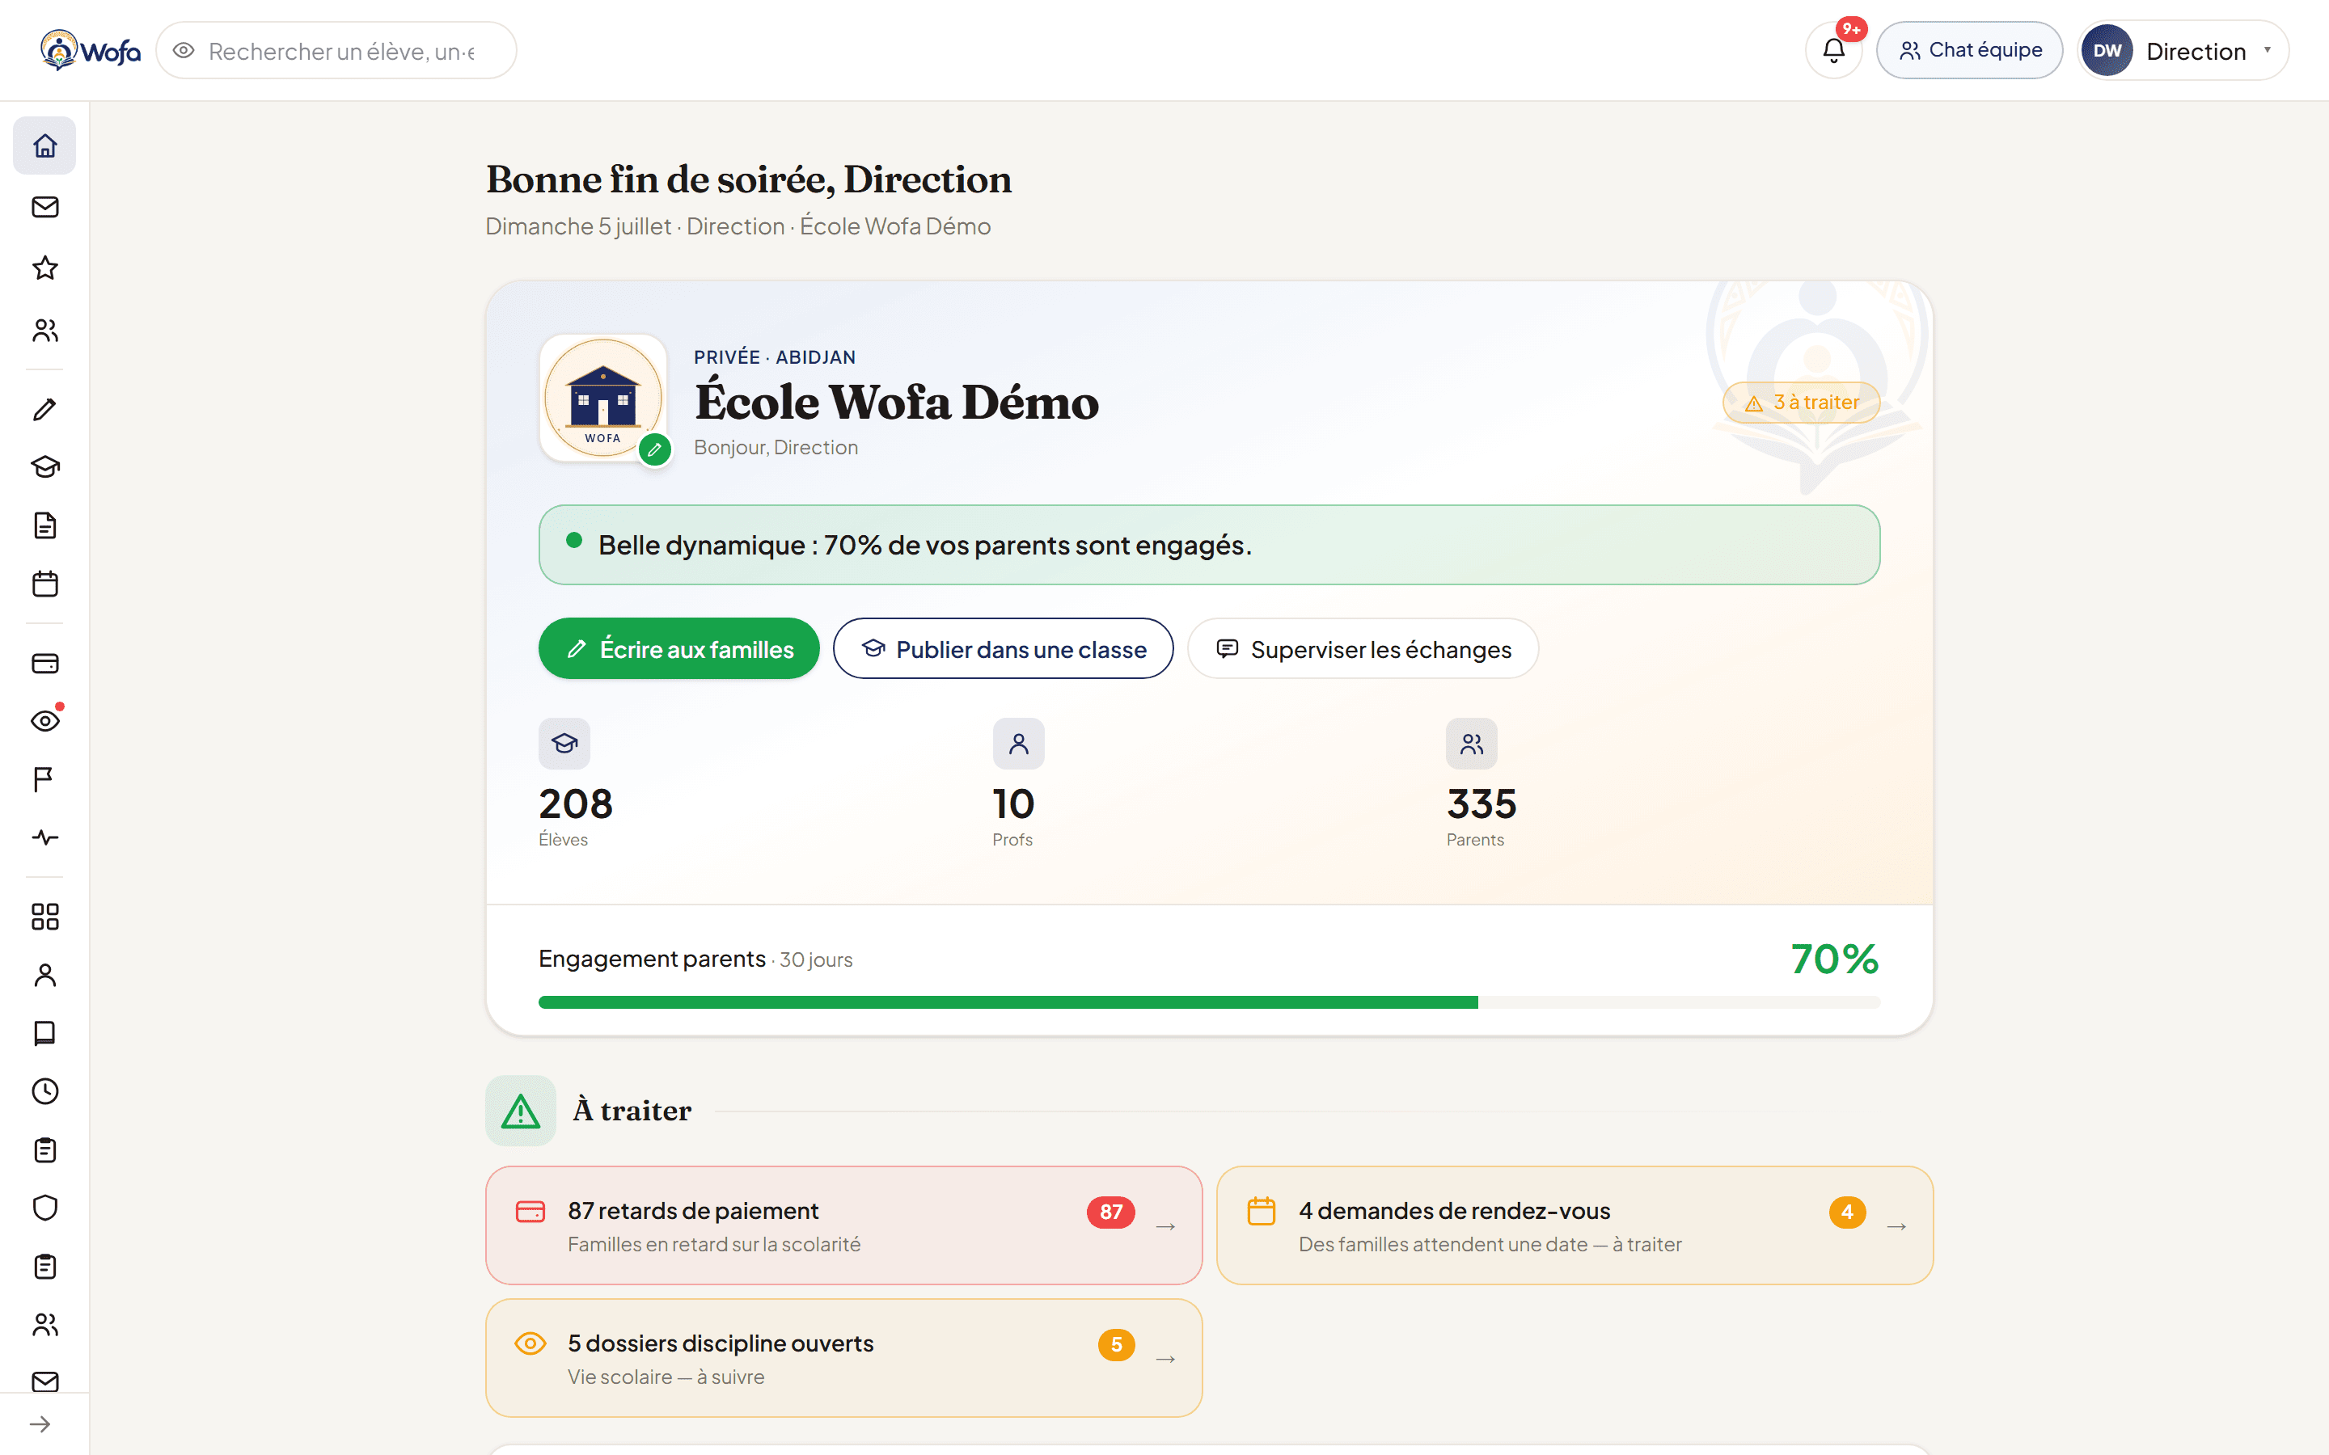Viewport: 2329px width, 1455px height.
Task: Open the star favorites icon in sidebar
Action: 44,268
